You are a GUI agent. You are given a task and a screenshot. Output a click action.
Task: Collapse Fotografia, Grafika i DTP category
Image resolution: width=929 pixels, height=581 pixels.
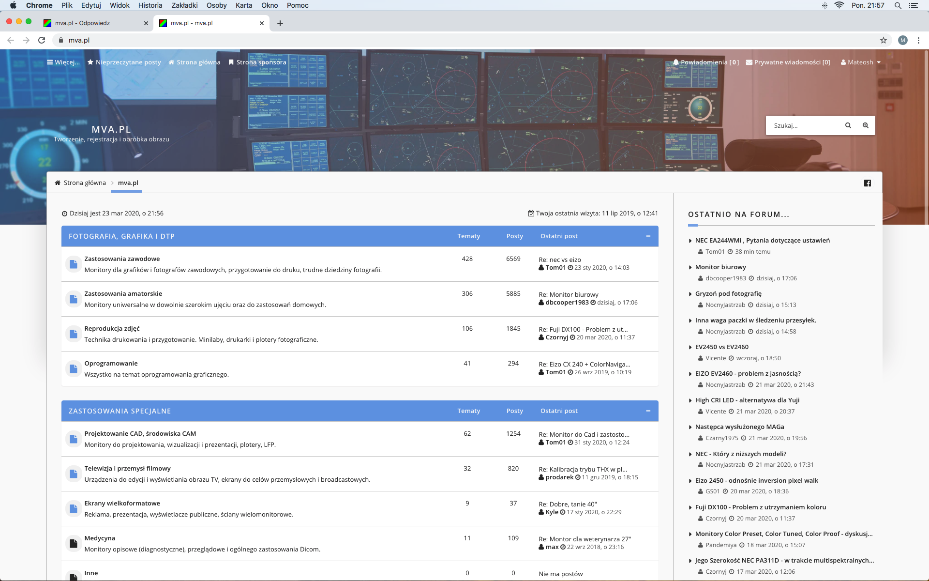(x=648, y=236)
